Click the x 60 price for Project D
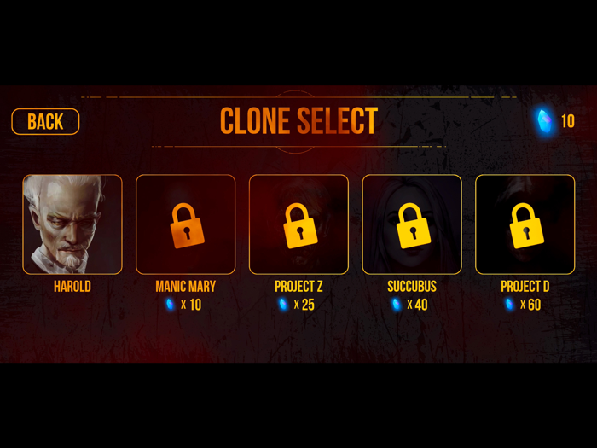The height and width of the screenshot is (448, 597). (530, 305)
